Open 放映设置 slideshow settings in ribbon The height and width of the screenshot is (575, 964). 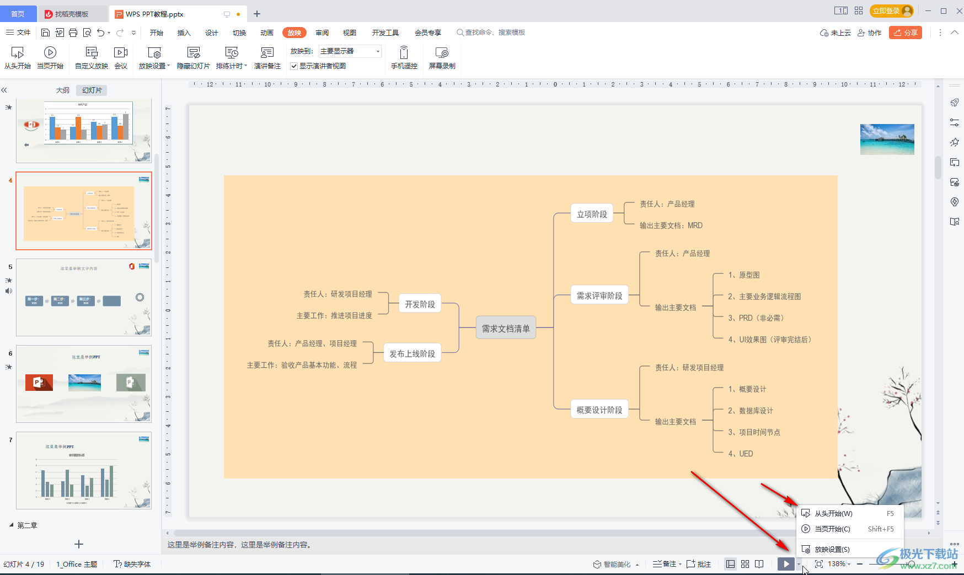[154, 57]
